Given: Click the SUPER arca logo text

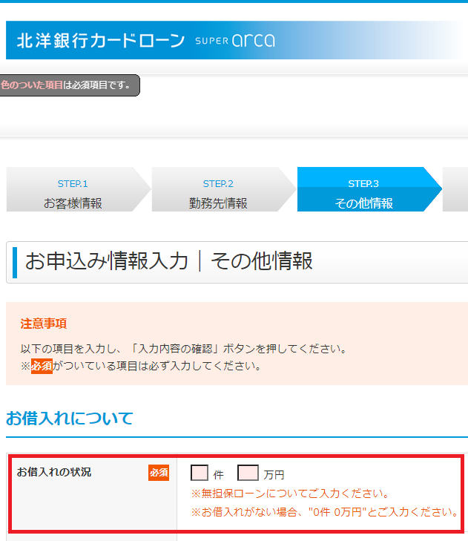Looking at the screenshot, I should [235, 40].
